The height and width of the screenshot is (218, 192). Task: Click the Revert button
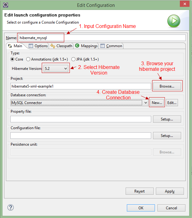140,191
